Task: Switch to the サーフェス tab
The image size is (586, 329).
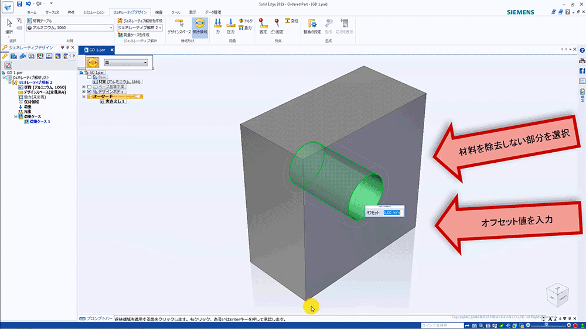Action: click(x=52, y=12)
